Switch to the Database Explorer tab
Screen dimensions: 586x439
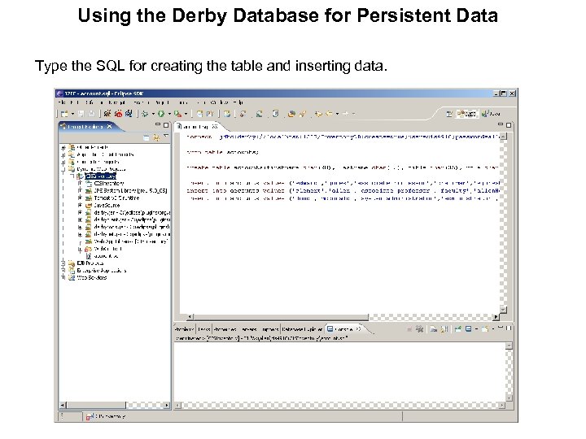point(302,329)
